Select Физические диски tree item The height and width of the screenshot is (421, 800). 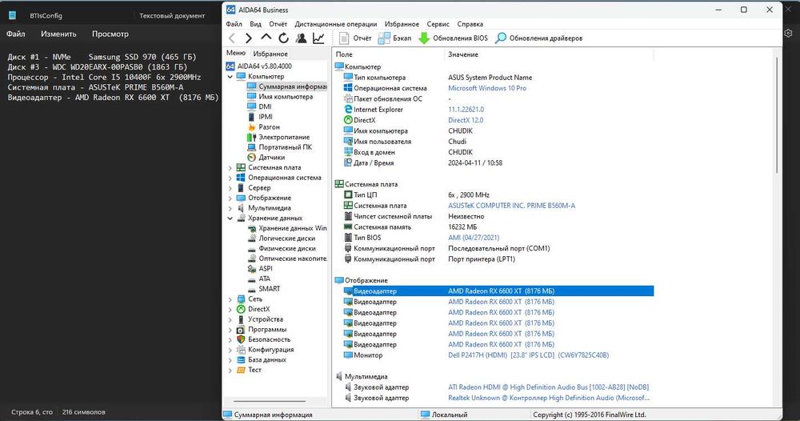click(x=282, y=248)
